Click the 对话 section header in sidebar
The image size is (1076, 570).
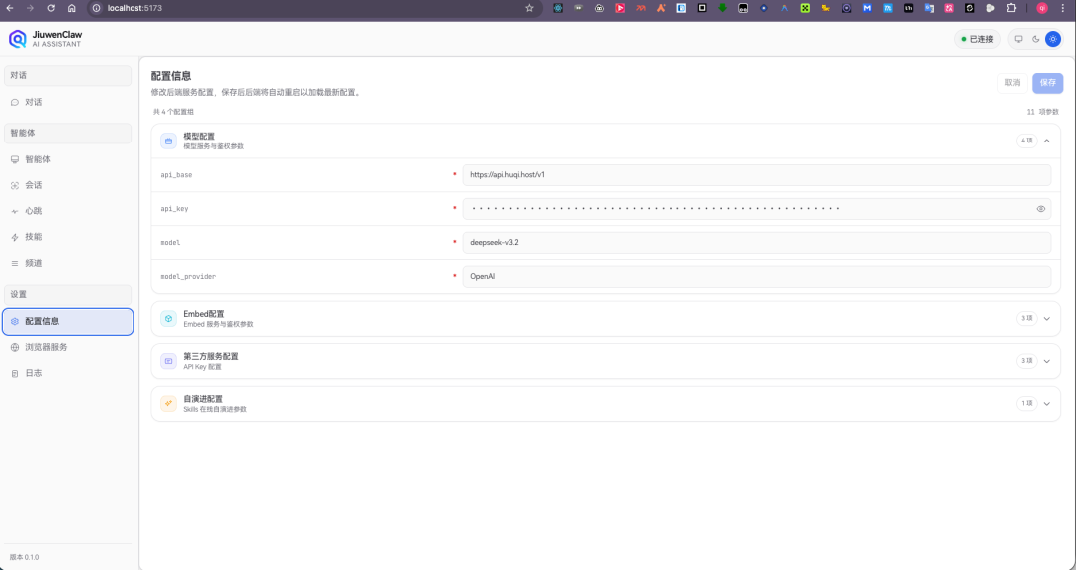point(68,76)
